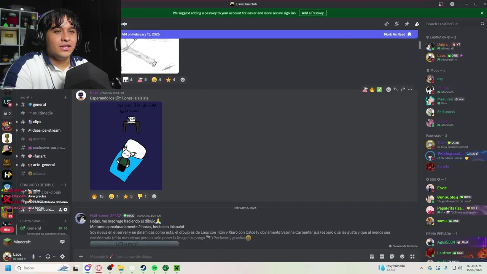Open Steam from the Windows taskbar
Image resolution: width=487 pixels, height=274 pixels.
point(143,268)
